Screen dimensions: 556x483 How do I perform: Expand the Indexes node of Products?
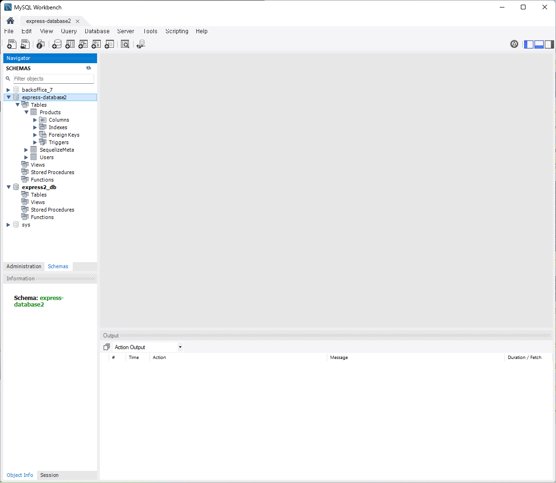point(35,127)
